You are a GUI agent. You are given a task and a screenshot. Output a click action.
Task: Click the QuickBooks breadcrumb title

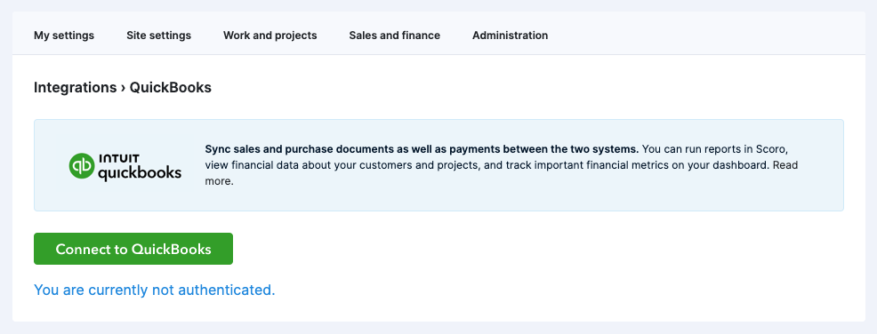point(171,88)
